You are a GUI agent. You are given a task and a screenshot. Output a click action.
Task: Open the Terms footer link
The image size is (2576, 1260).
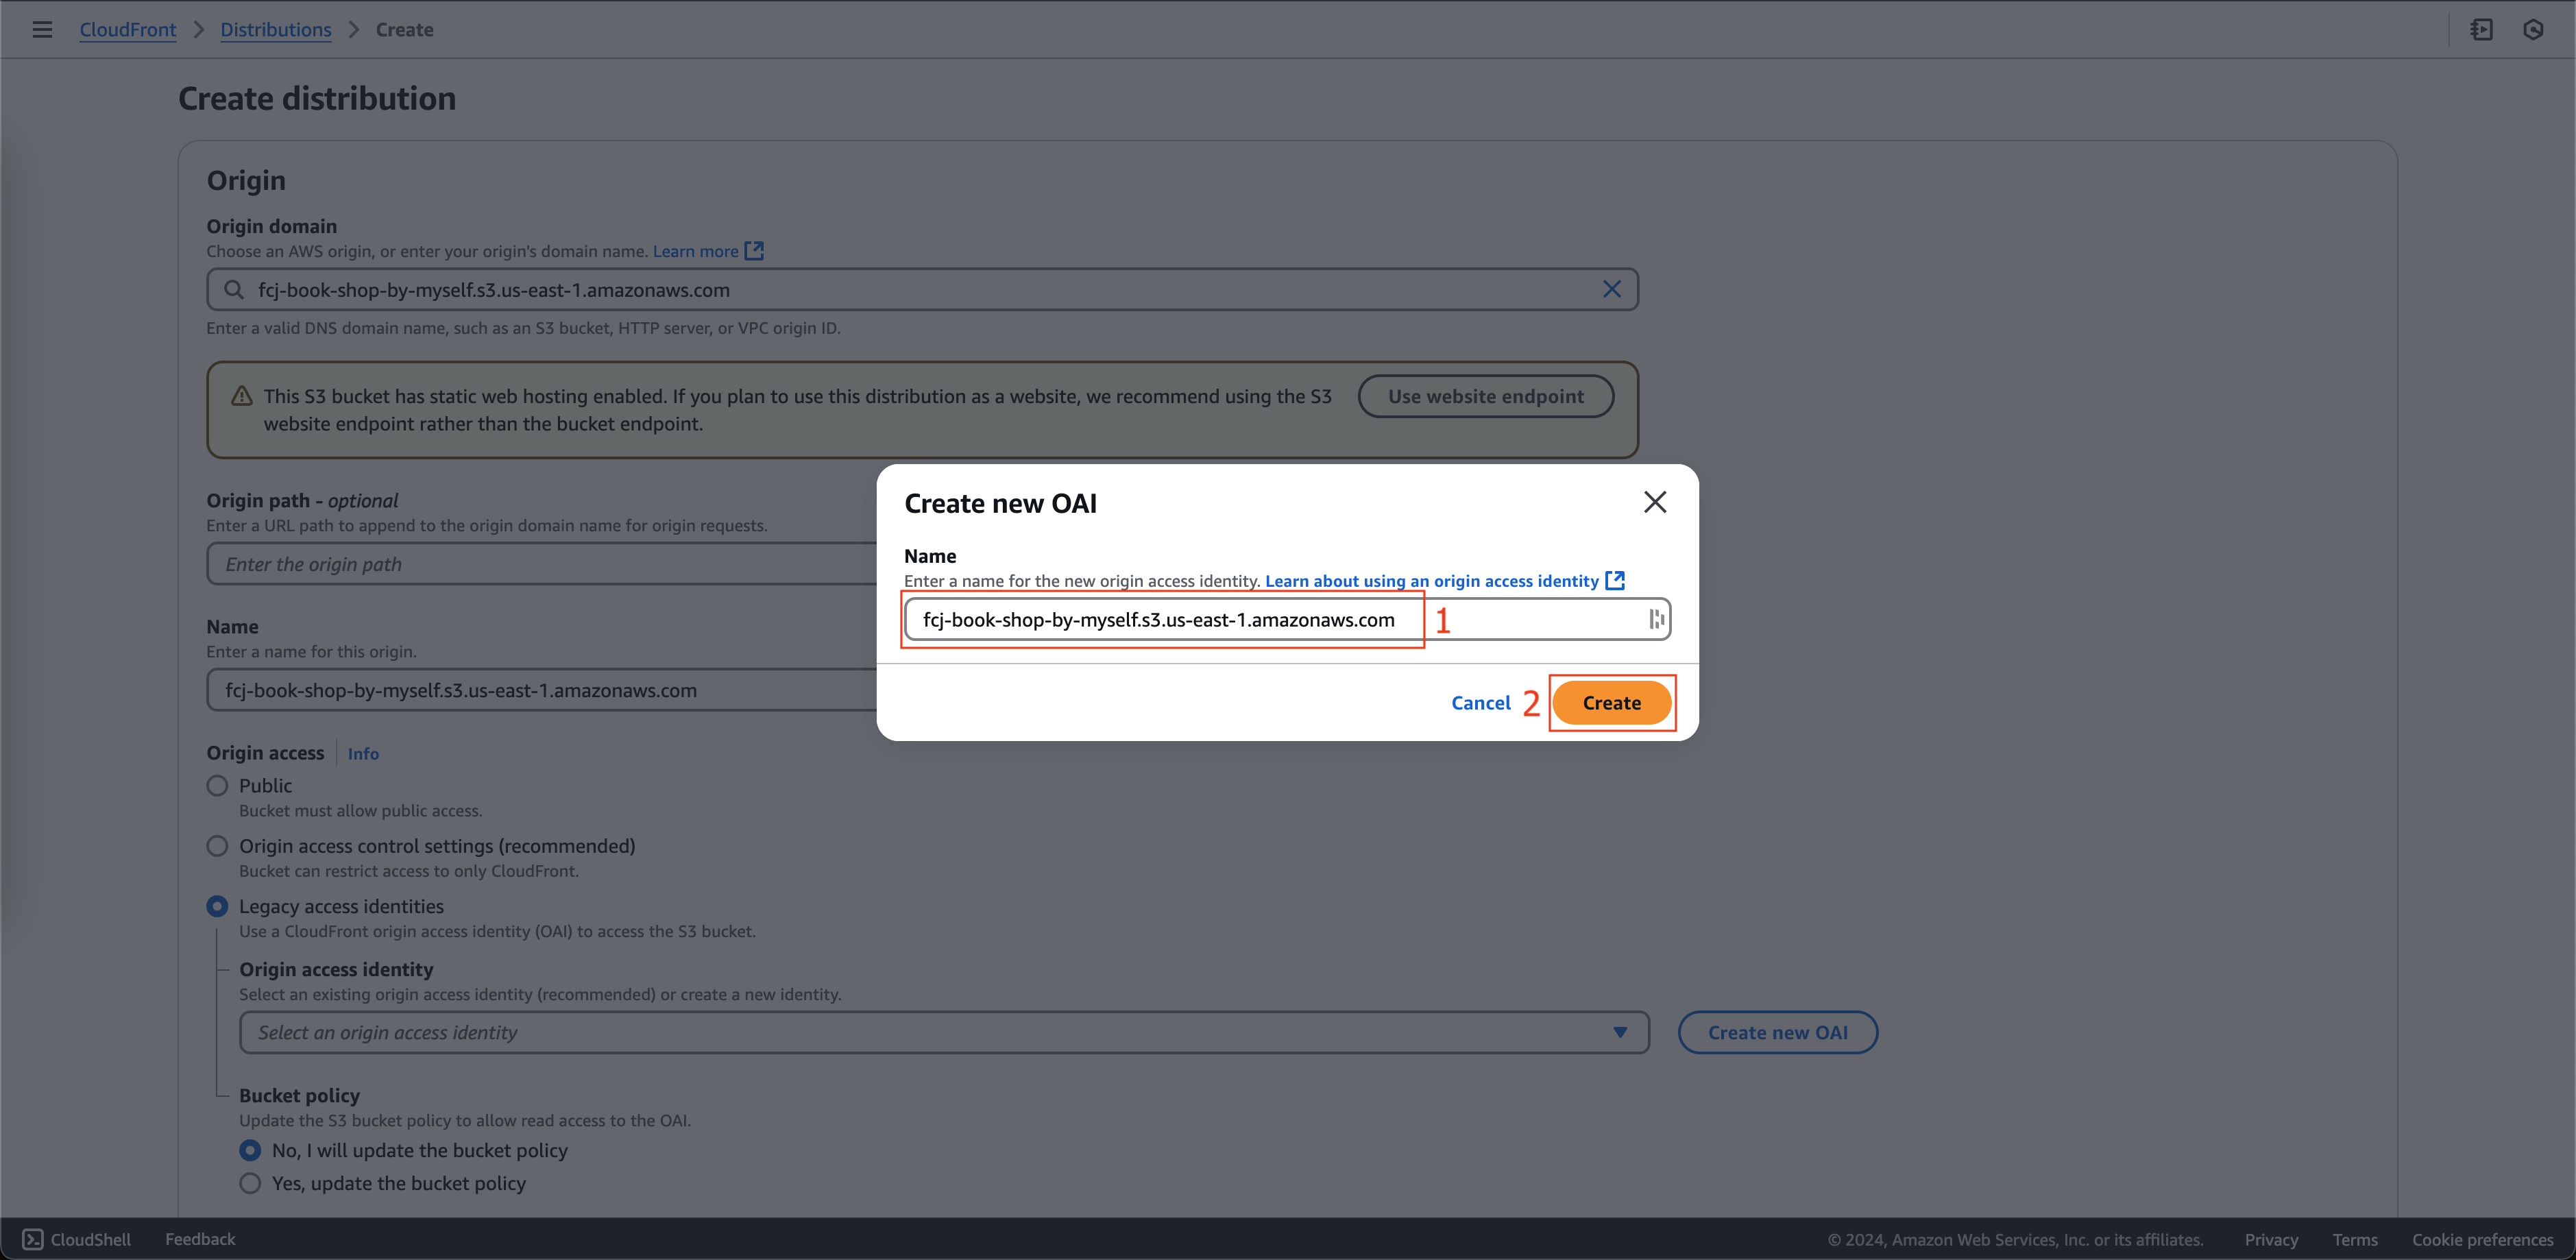click(2355, 1239)
